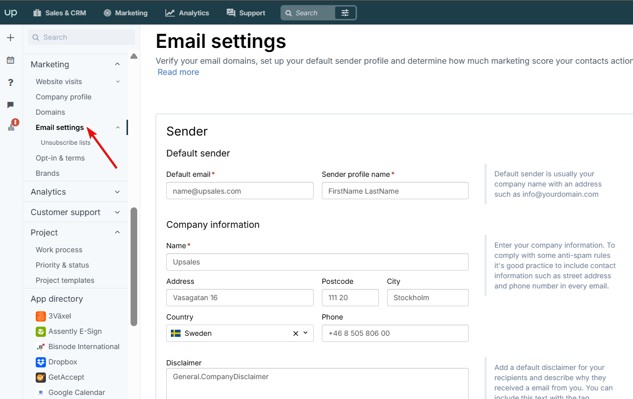Click the Sweden flag icon
The image size is (633, 399).
click(x=175, y=333)
